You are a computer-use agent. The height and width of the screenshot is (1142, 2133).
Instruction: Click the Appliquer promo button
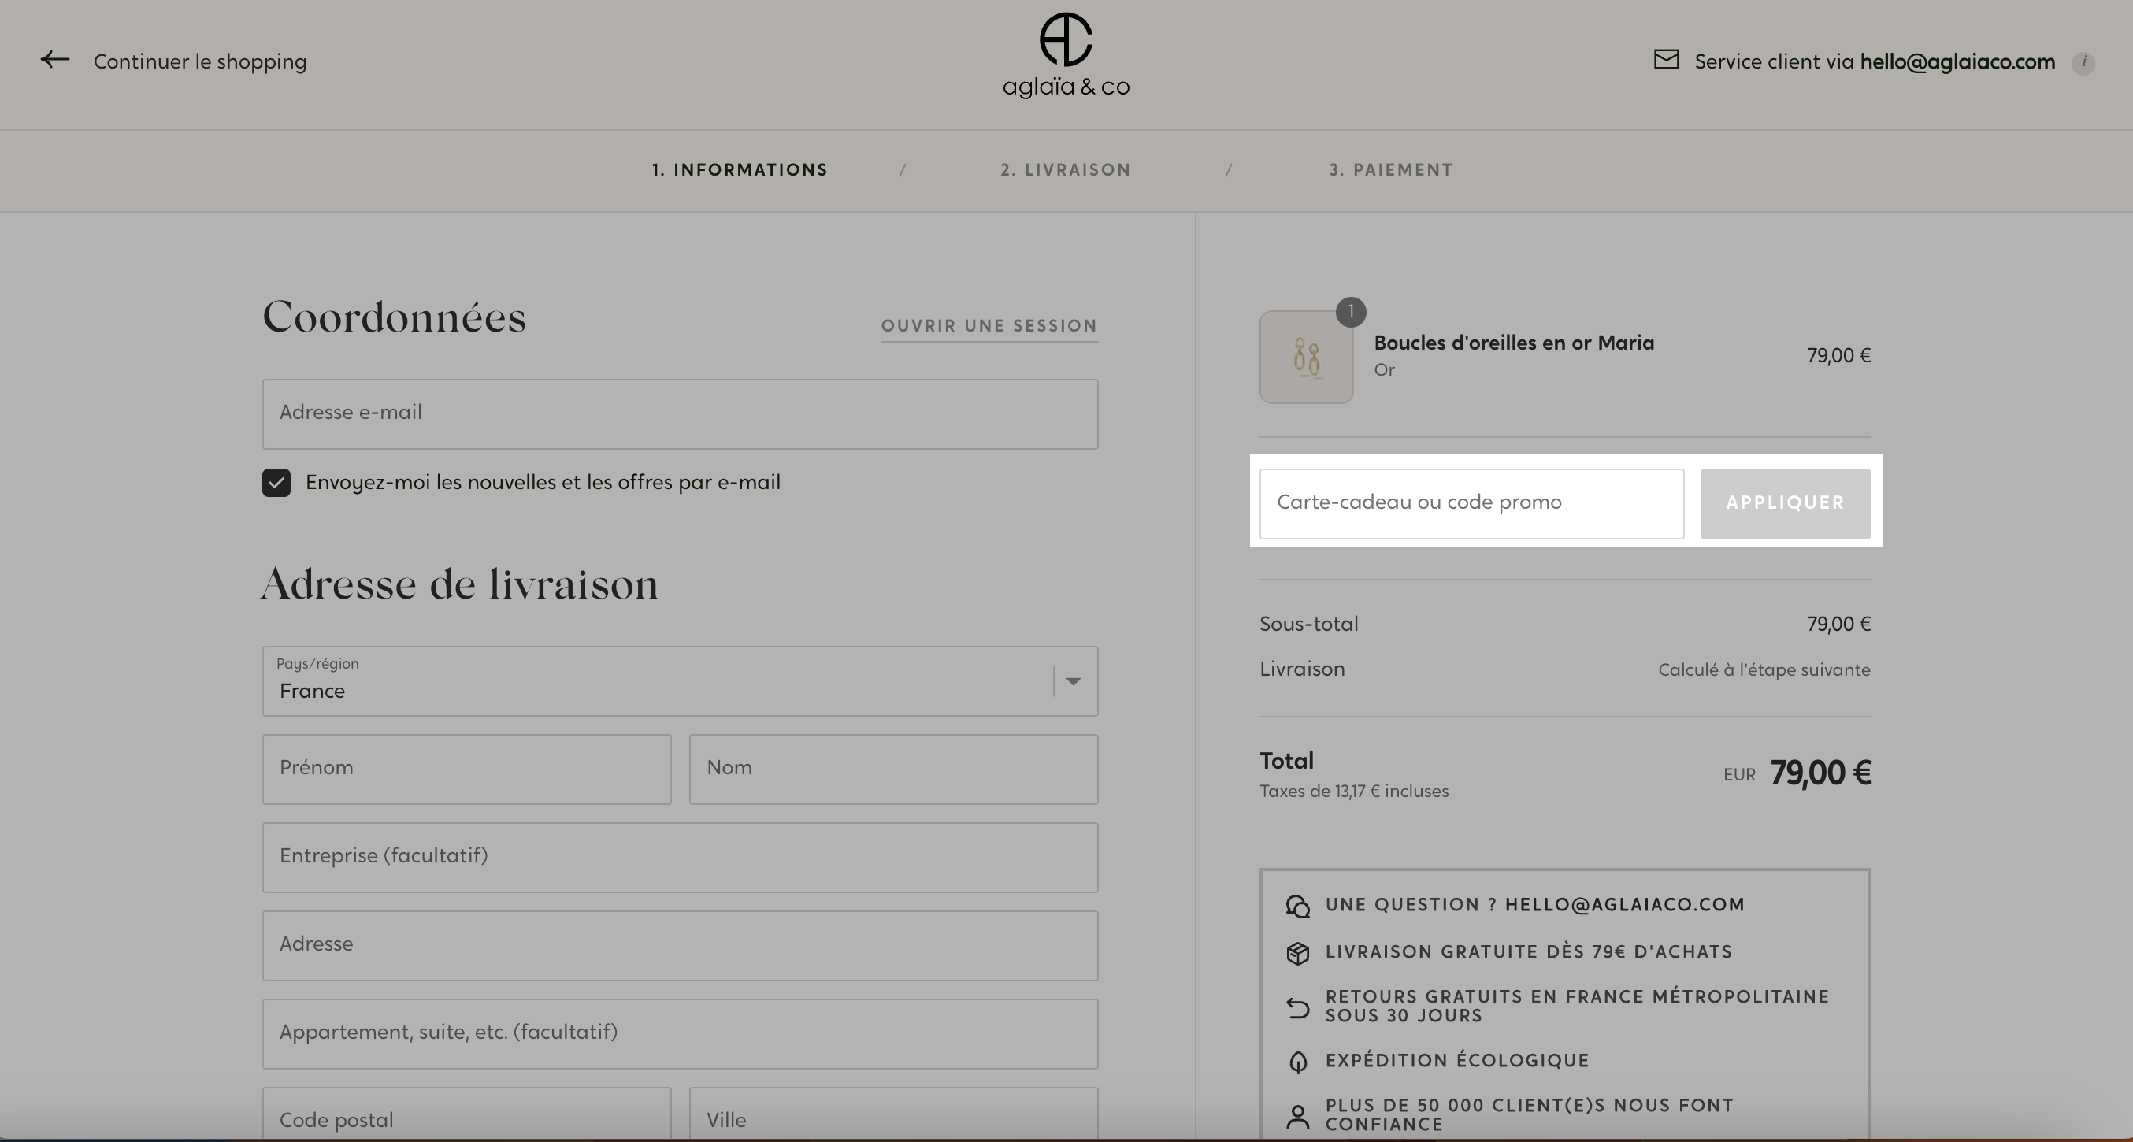[1785, 503]
